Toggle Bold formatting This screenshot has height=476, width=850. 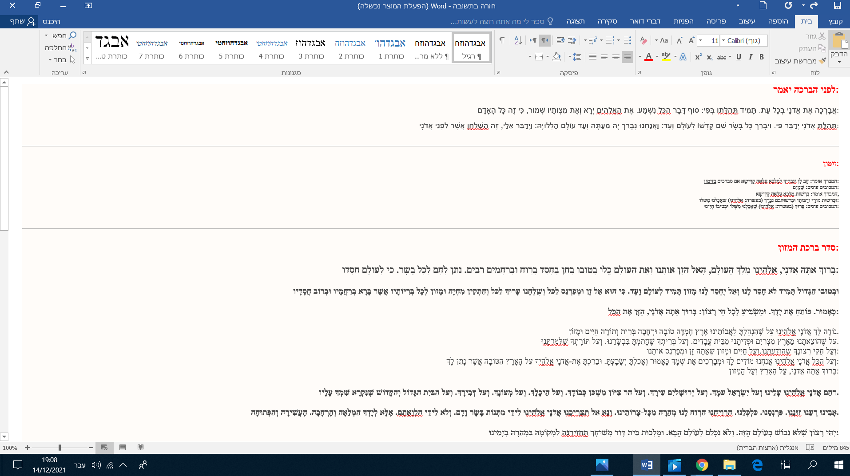coord(762,57)
